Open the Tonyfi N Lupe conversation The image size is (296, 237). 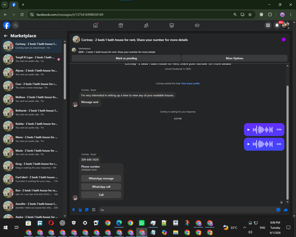(31, 59)
